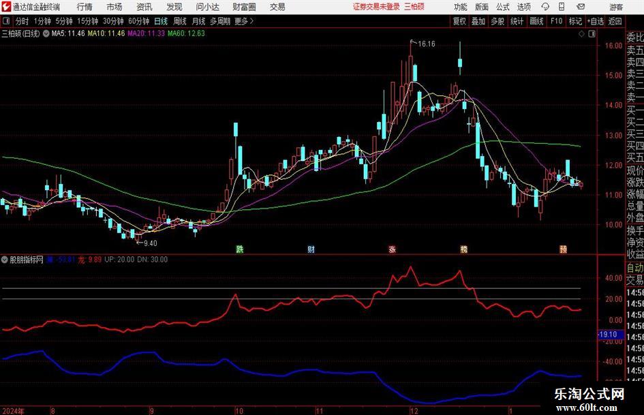Viewport: 644px width, 415px height.
Task: Click the MA20: 11.33 label
Action: tap(147, 33)
